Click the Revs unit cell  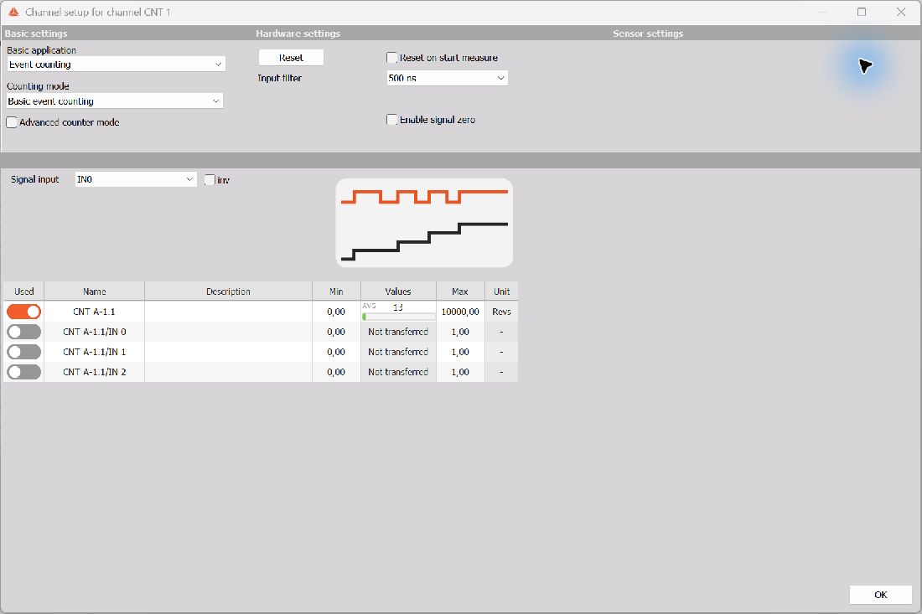pos(501,312)
